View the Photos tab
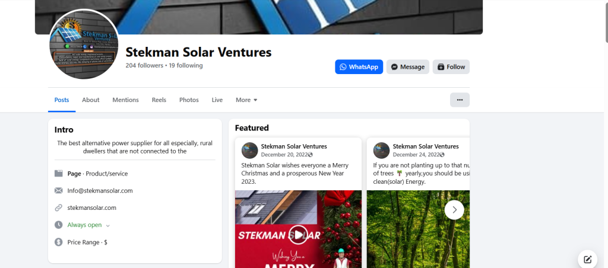Viewport: 608px width, 268px height. [189, 100]
